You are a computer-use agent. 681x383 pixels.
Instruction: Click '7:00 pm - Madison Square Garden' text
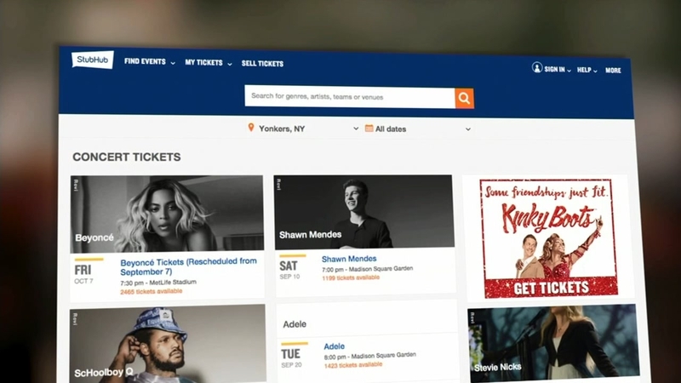(x=368, y=269)
